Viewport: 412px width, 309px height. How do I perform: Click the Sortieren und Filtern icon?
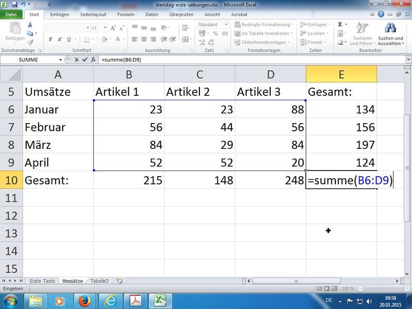[360, 28]
